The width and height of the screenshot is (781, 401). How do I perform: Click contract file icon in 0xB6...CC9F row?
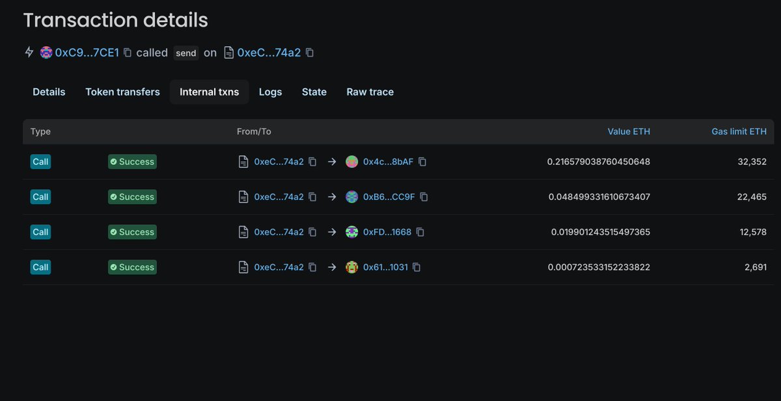point(243,197)
